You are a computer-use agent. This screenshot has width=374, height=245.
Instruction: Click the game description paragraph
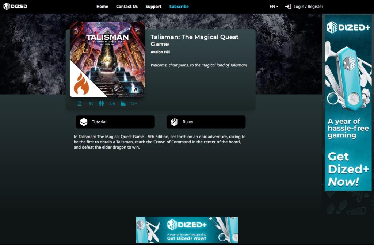pyautogui.click(x=160, y=142)
